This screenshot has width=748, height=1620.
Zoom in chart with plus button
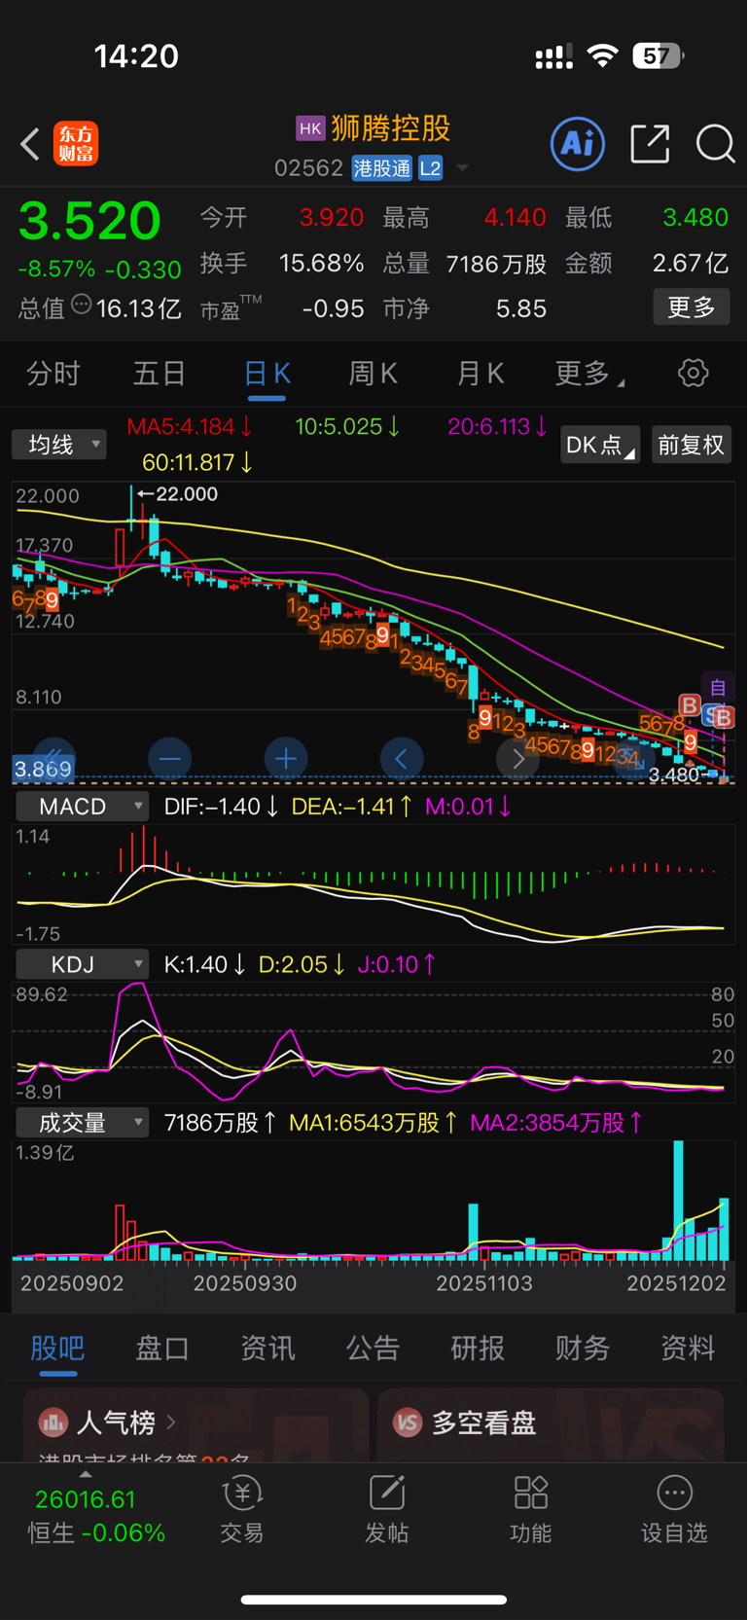pyautogui.click(x=286, y=758)
